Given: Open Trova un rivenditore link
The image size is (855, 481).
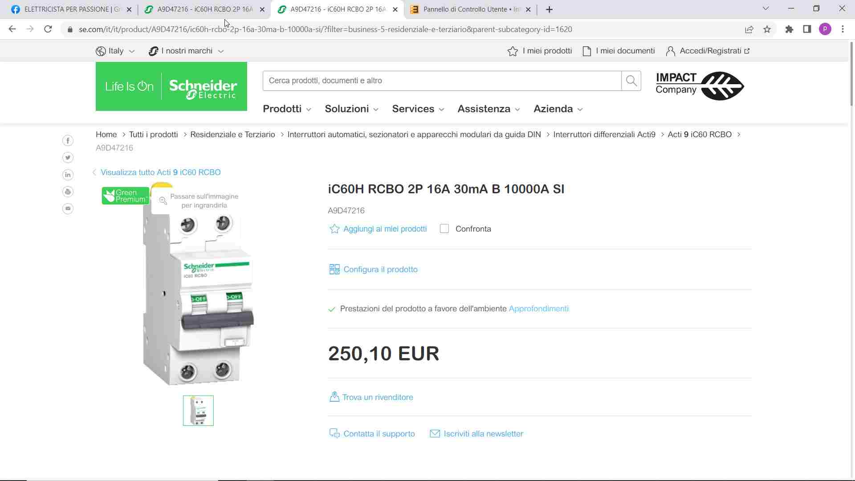Looking at the screenshot, I should [377, 397].
